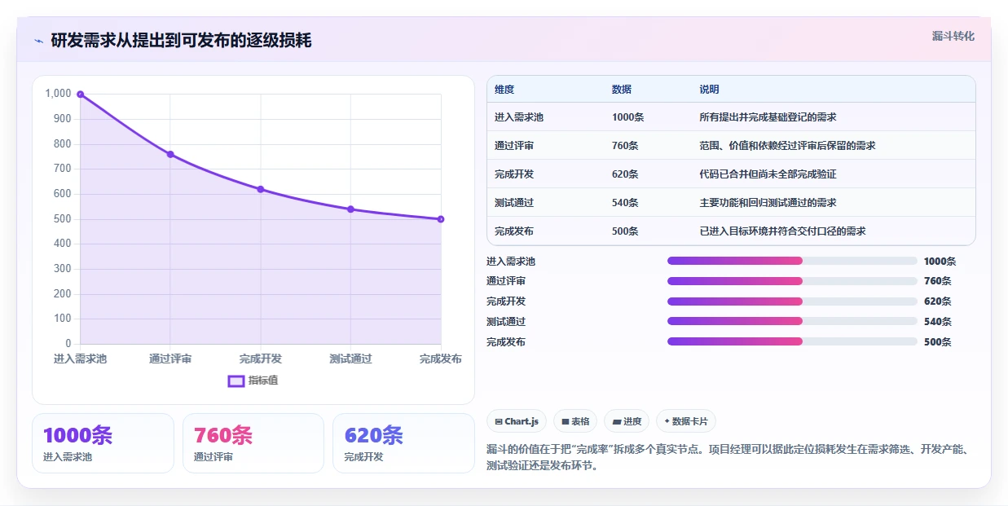
Task: Click description 主要功能和回归测试通过的需求
Action: click(768, 203)
